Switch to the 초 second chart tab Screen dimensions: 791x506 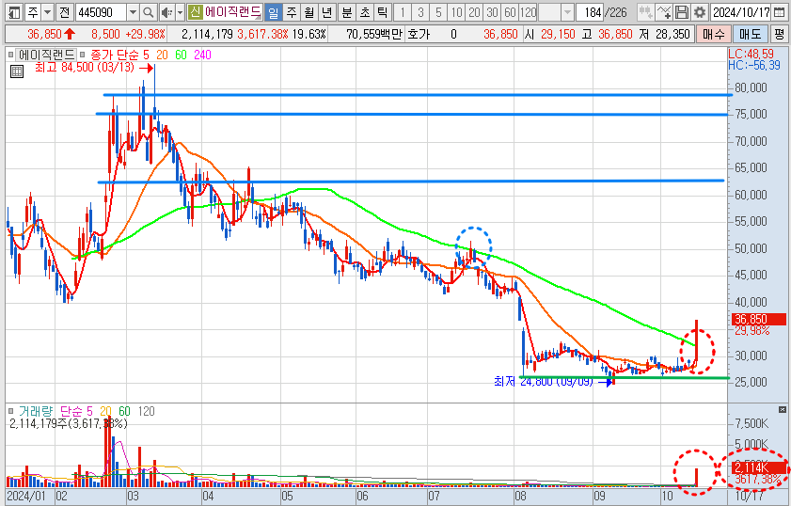365,12
